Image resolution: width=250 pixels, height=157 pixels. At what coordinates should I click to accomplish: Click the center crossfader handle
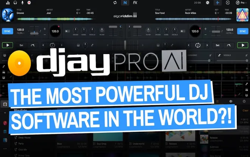click(x=125, y=45)
